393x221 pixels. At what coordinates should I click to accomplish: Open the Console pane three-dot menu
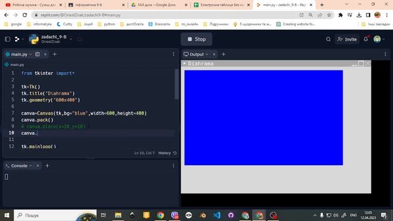173,166
